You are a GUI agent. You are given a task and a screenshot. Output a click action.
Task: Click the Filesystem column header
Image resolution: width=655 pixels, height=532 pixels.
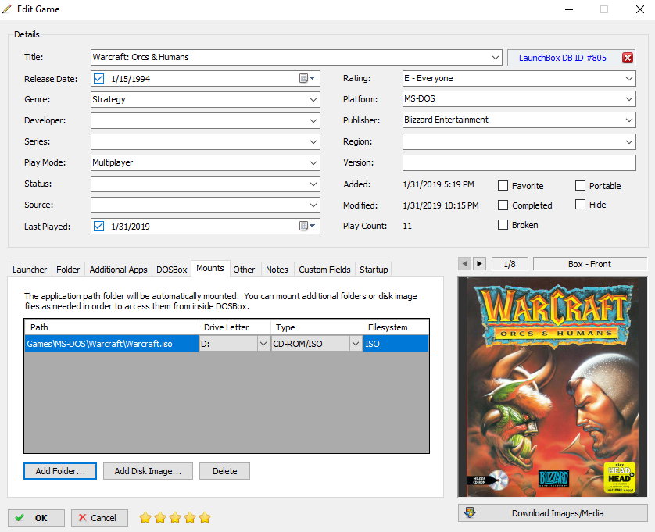396,327
